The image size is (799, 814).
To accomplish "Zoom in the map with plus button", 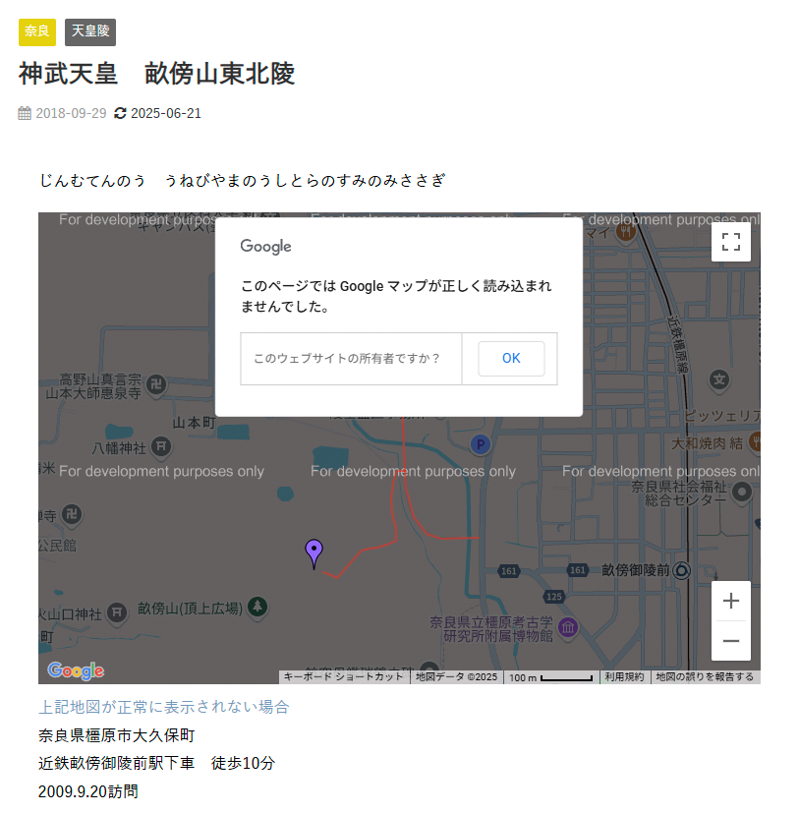I will point(730,601).
